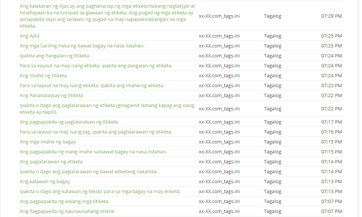This screenshot has width=362, height=217.
Task: Select time in 'Ang pagpapakita ng walang mga Etiketa' row
Action: pyautogui.click(x=331, y=202)
